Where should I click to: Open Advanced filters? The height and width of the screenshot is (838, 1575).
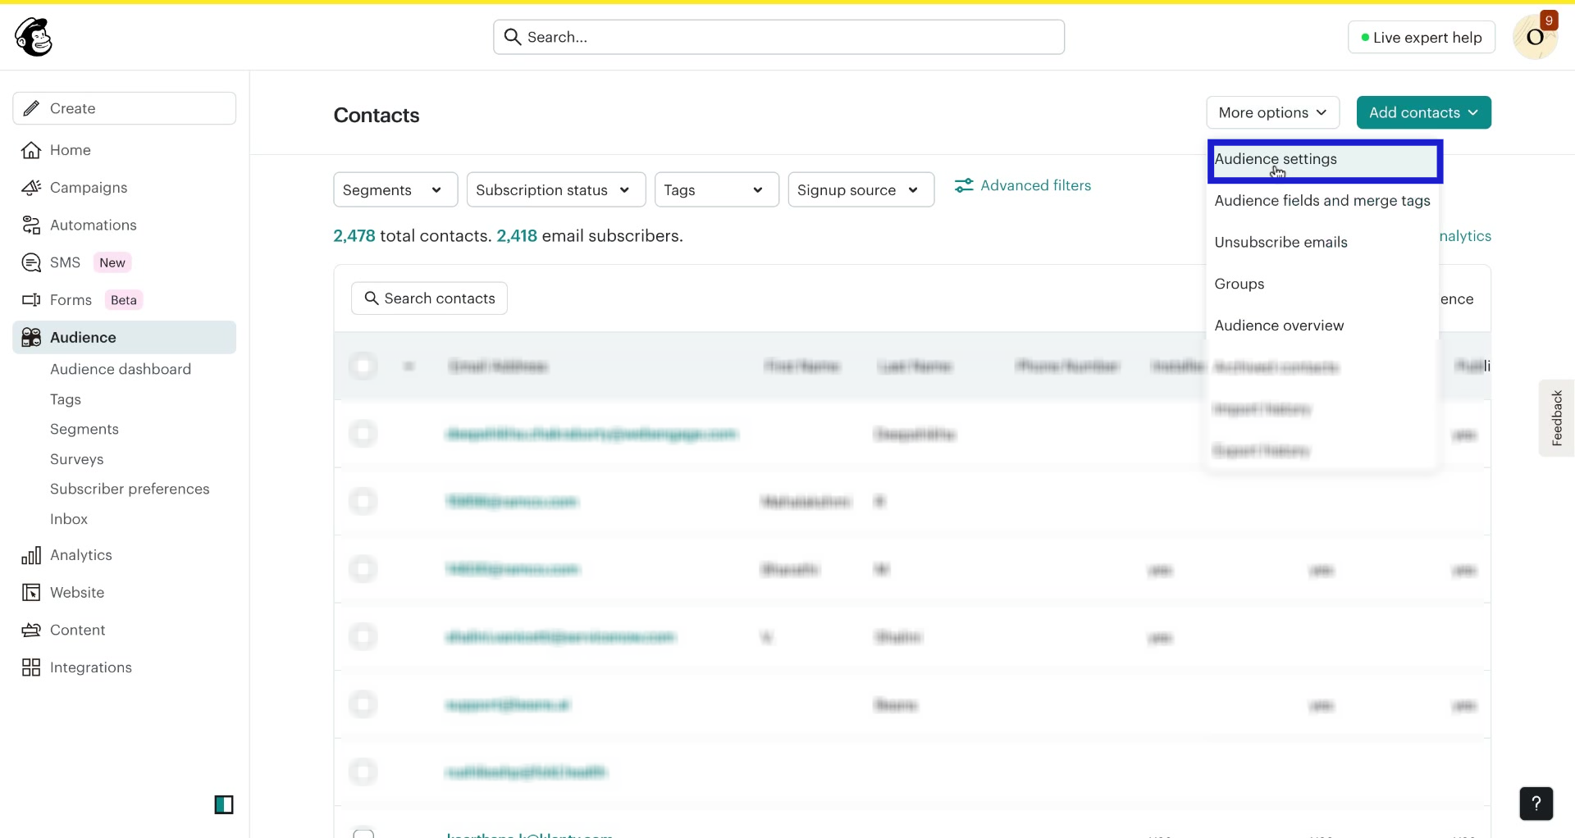1035,185
